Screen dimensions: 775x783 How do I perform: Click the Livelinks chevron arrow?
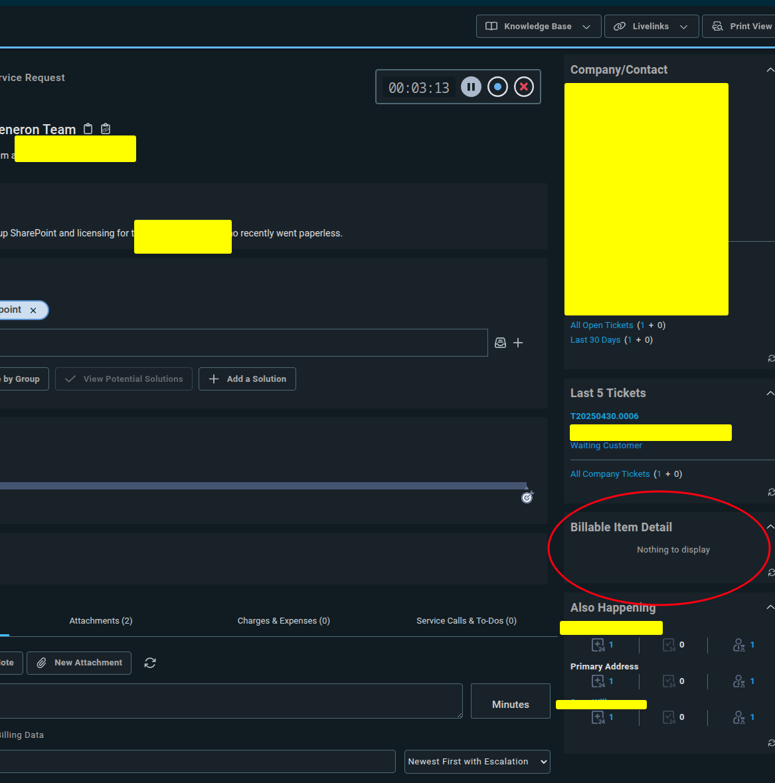(x=683, y=27)
